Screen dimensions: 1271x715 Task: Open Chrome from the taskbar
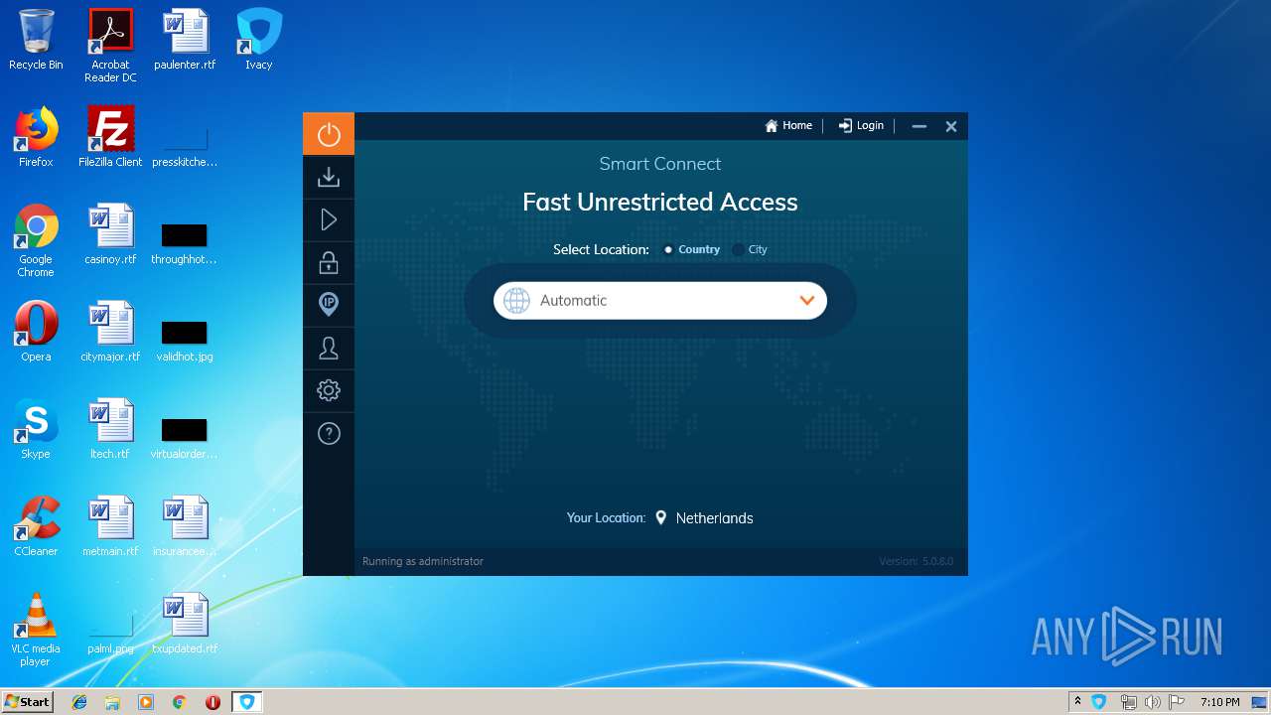point(179,702)
